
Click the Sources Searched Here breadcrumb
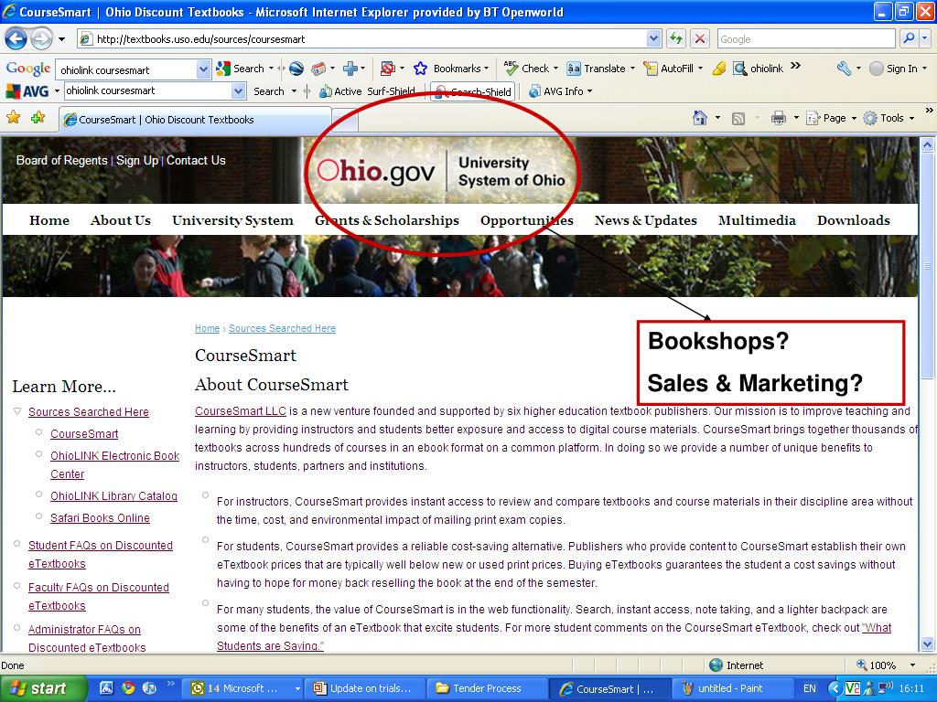[282, 328]
